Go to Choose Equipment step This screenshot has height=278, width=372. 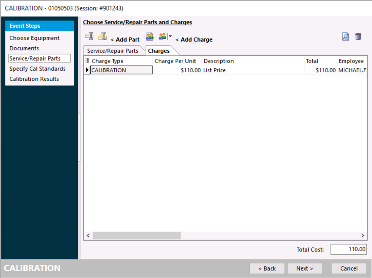coord(34,38)
